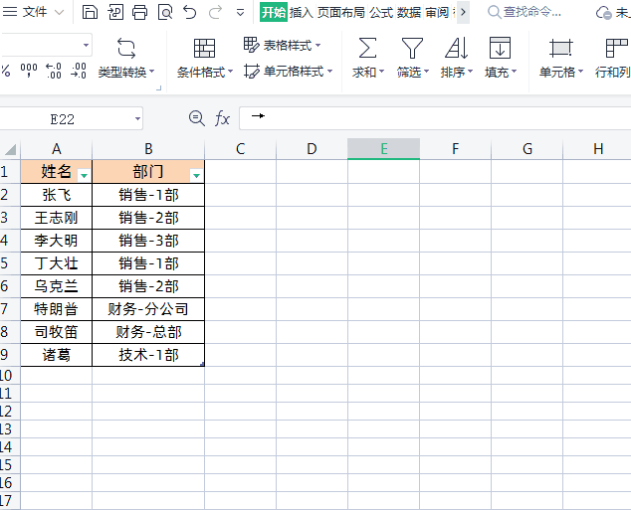Screen dimensions: 631x510
Task: Click the 条件格式 icon
Action: click(x=204, y=49)
